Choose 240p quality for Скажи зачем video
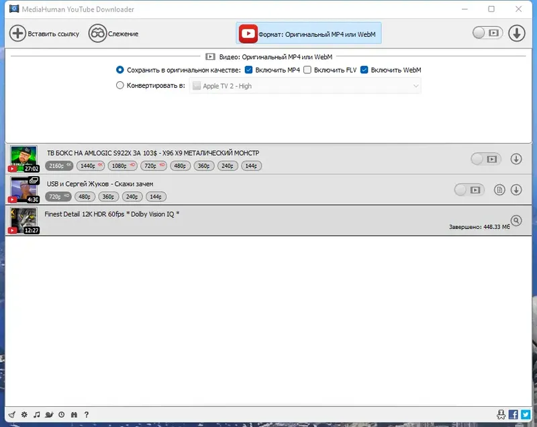Viewport: 537px width, 427px height. point(132,197)
